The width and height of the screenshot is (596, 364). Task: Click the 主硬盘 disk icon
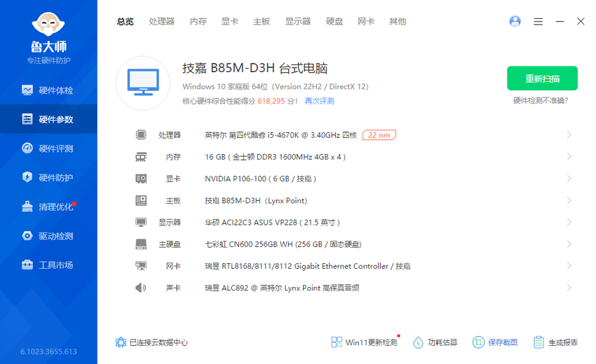point(141,244)
